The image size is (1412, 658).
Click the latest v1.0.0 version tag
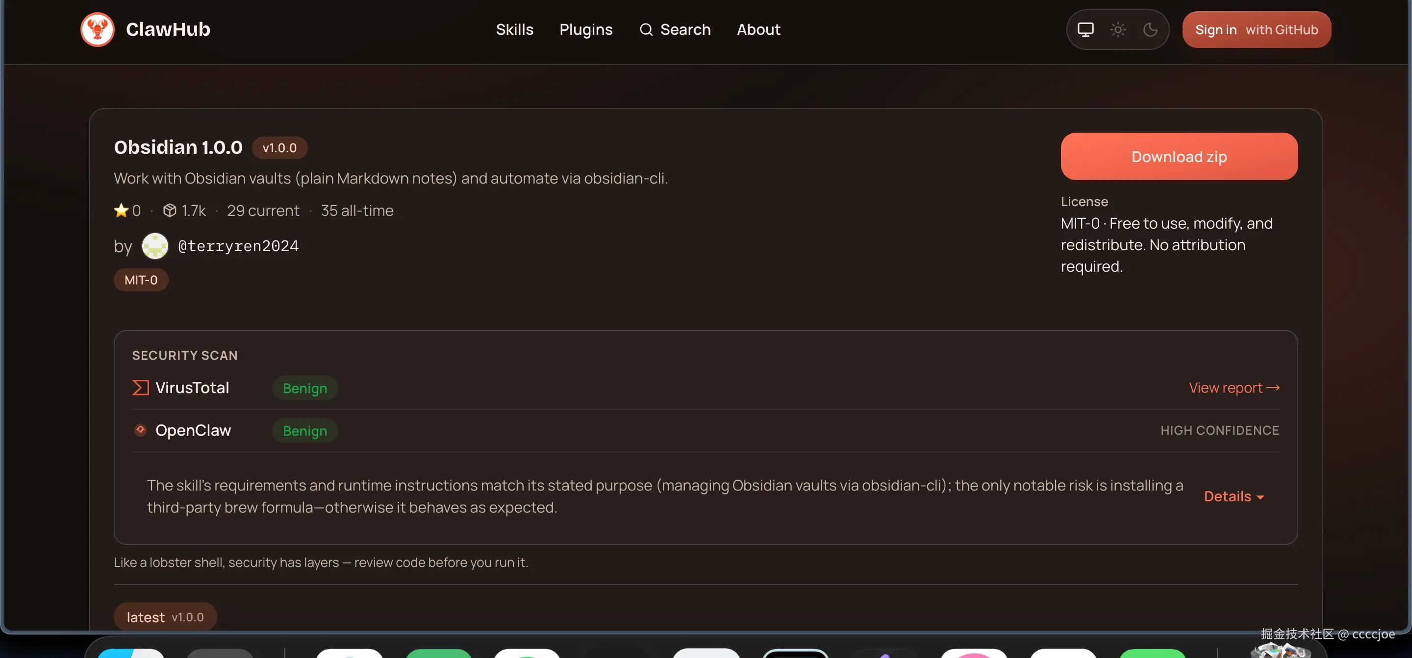click(x=165, y=617)
